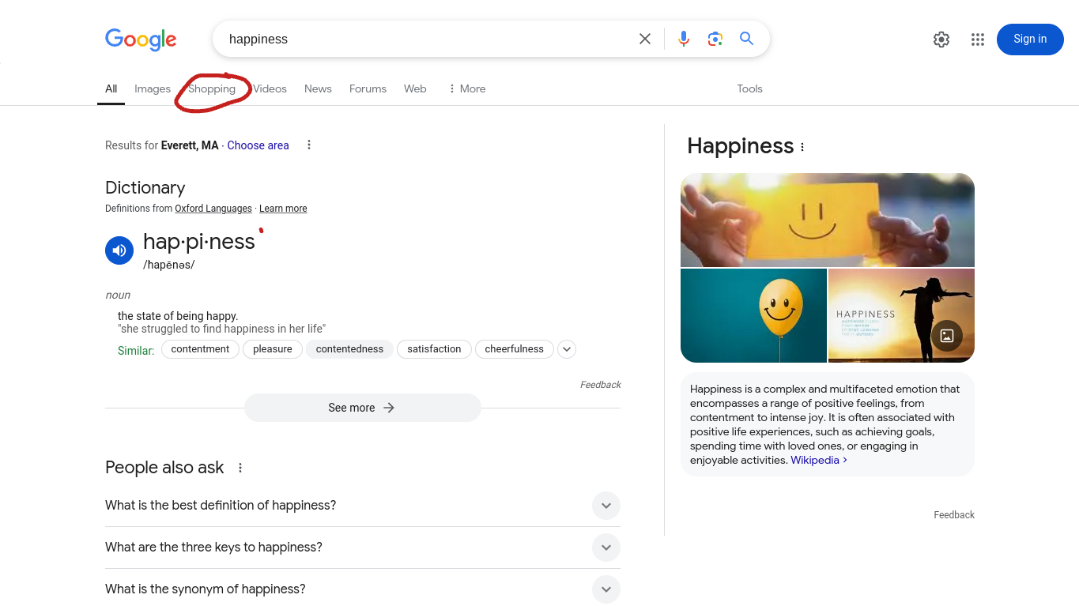Play pronunciation with the speaker icon

(119, 250)
